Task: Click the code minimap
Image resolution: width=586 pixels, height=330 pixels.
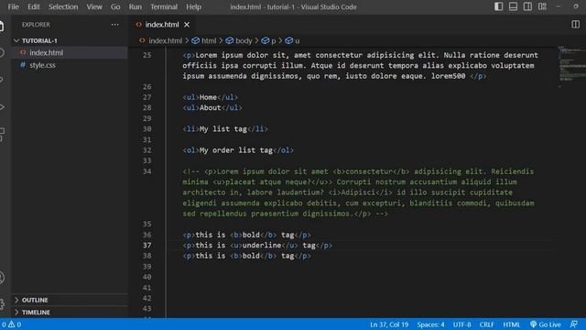Action: (x=571, y=67)
